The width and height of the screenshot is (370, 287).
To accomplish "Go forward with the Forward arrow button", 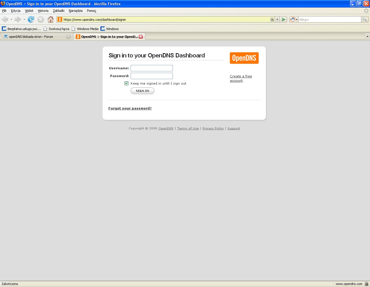I will 18,19.
